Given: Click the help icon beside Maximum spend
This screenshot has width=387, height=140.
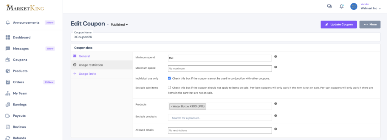Looking at the screenshot, I should click(276, 67).
